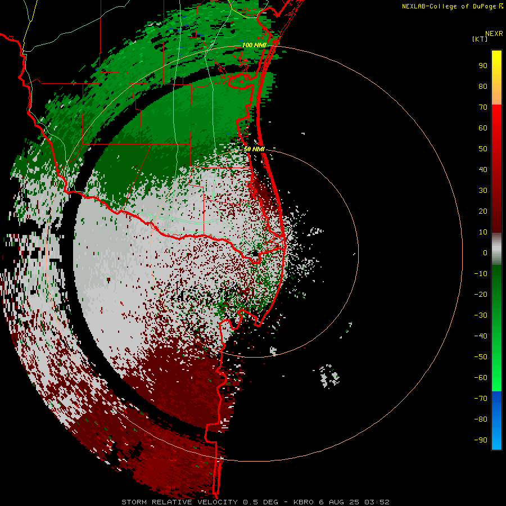Click the -60 value on the velocity scale

(481, 378)
